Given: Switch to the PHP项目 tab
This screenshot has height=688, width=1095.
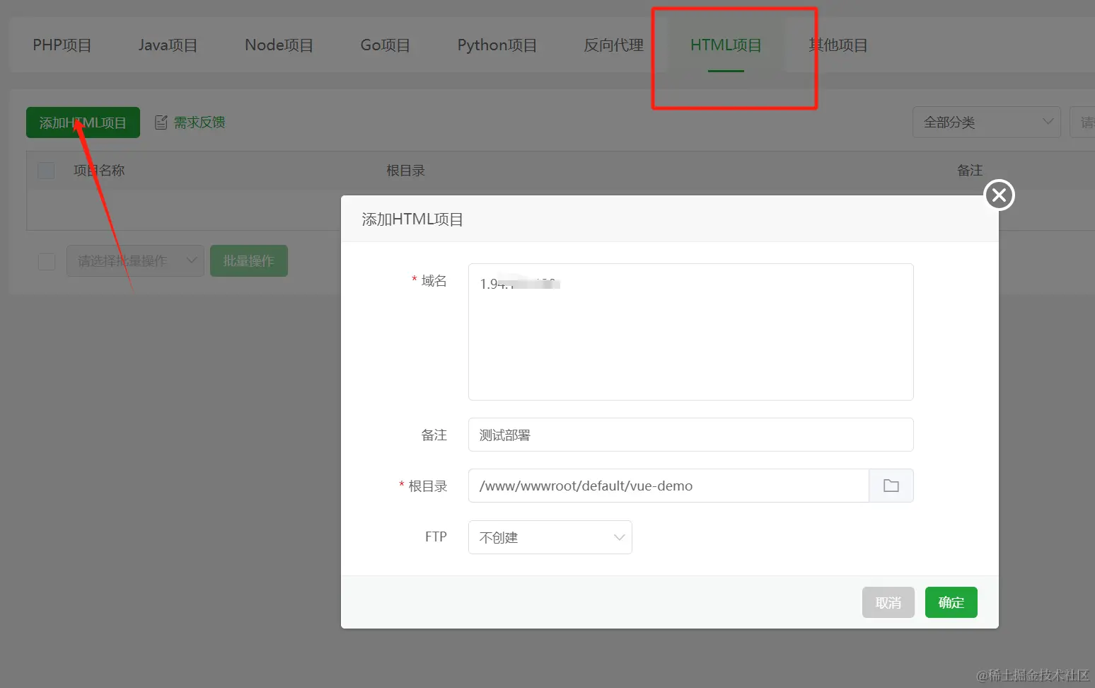Looking at the screenshot, I should (x=62, y=45).
